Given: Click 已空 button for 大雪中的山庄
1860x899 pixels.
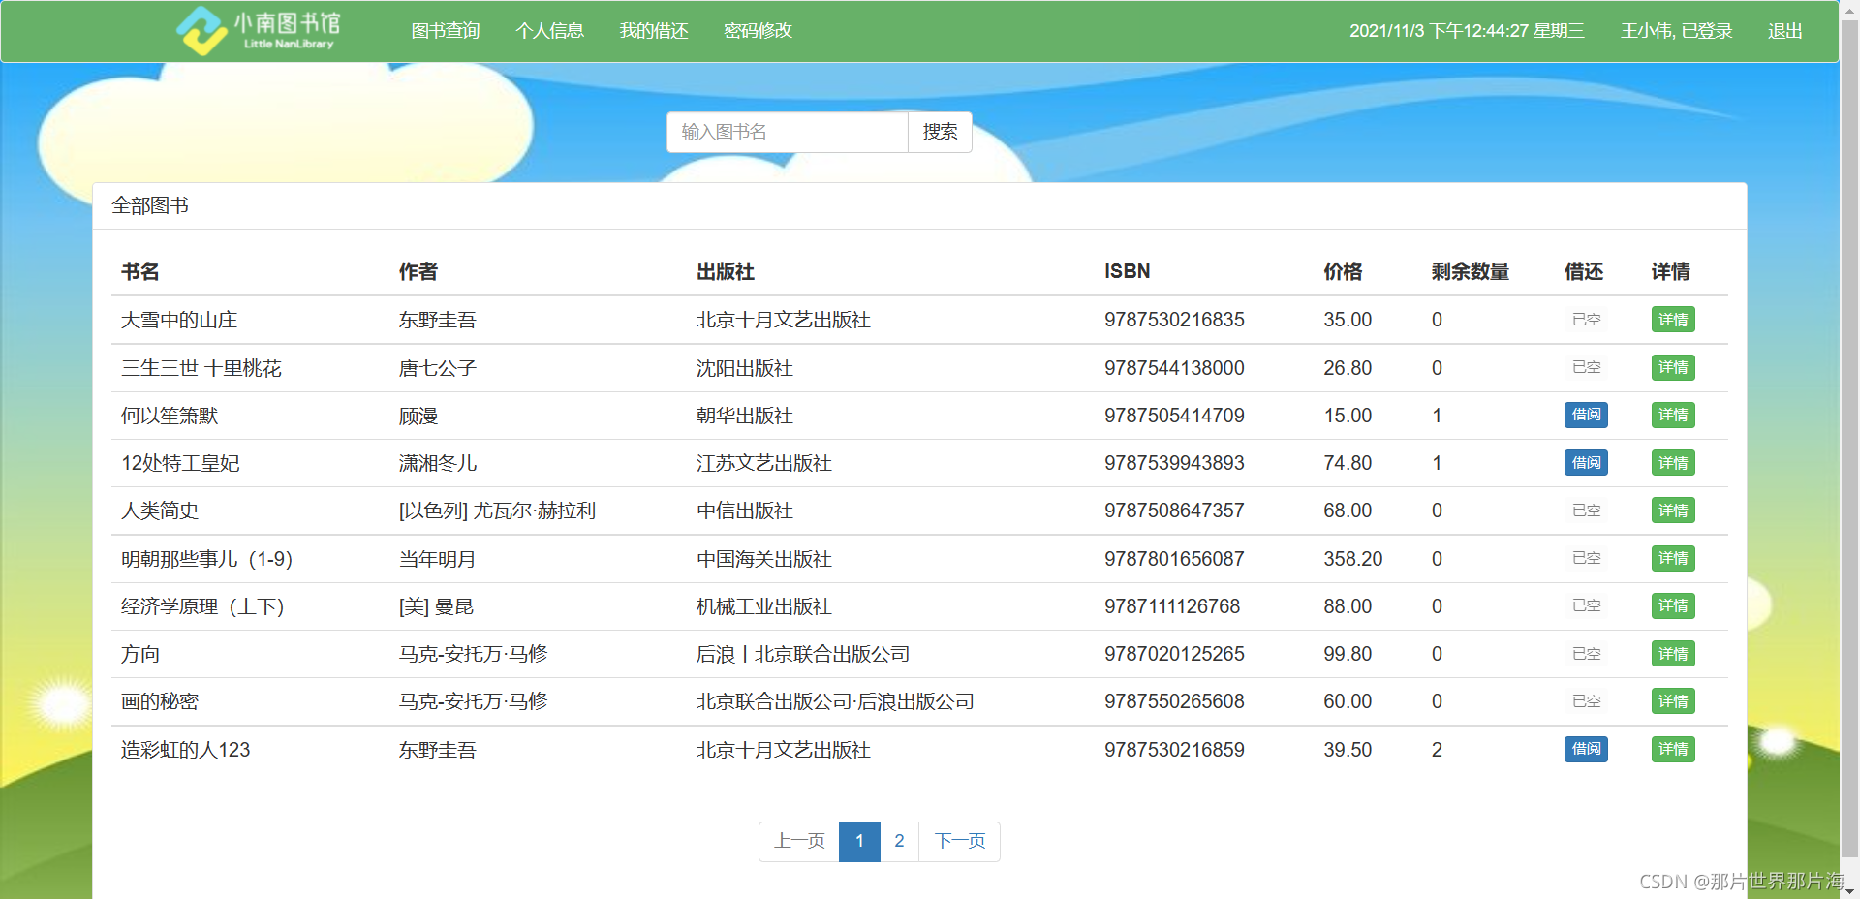Looking at the screenshot, I should [1586, 320].
